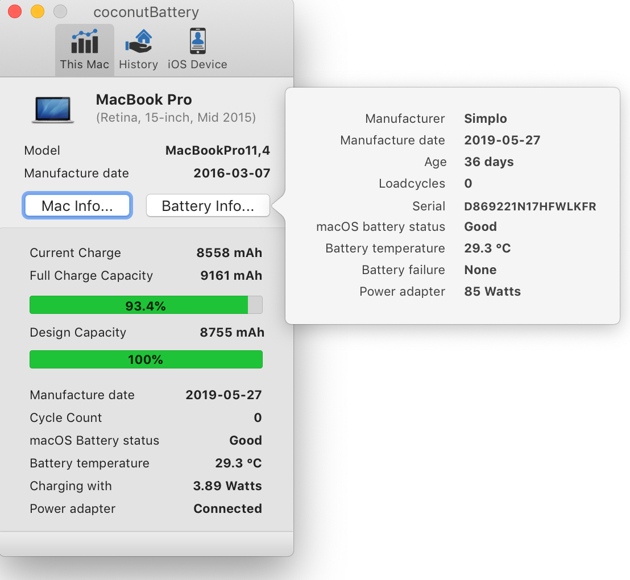This screenshot has height=580, width=630.
Task: Select popover battery temperature 29.3 °C
Action: pyautogui.click(x=487, y=248)
